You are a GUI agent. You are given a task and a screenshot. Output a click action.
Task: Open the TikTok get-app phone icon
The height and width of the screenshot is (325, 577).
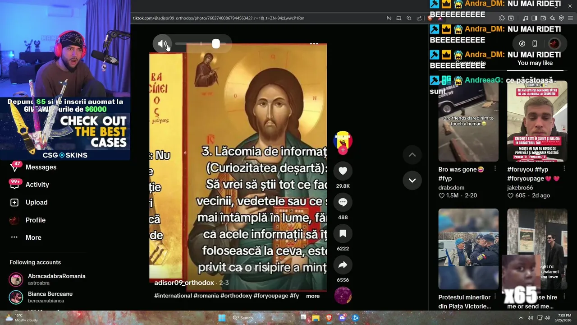coord(535,43)
